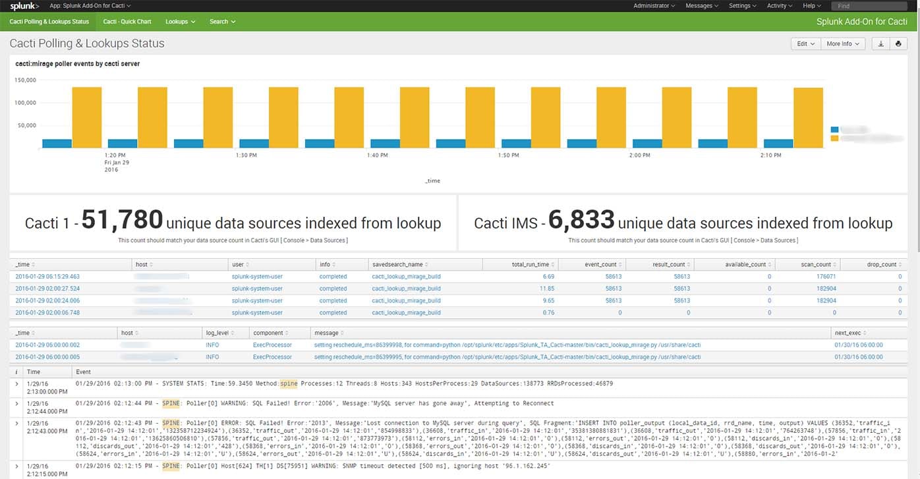
Task: Sort by the message column
Action: click(329, 333)
